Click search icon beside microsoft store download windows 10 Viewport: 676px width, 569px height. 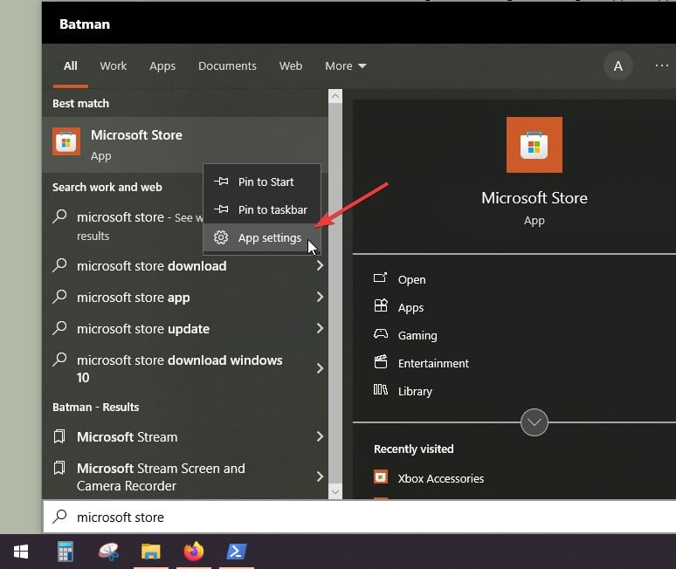point(59,360)
